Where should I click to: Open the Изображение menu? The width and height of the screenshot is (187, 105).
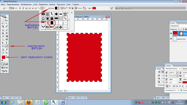[26, 4]
